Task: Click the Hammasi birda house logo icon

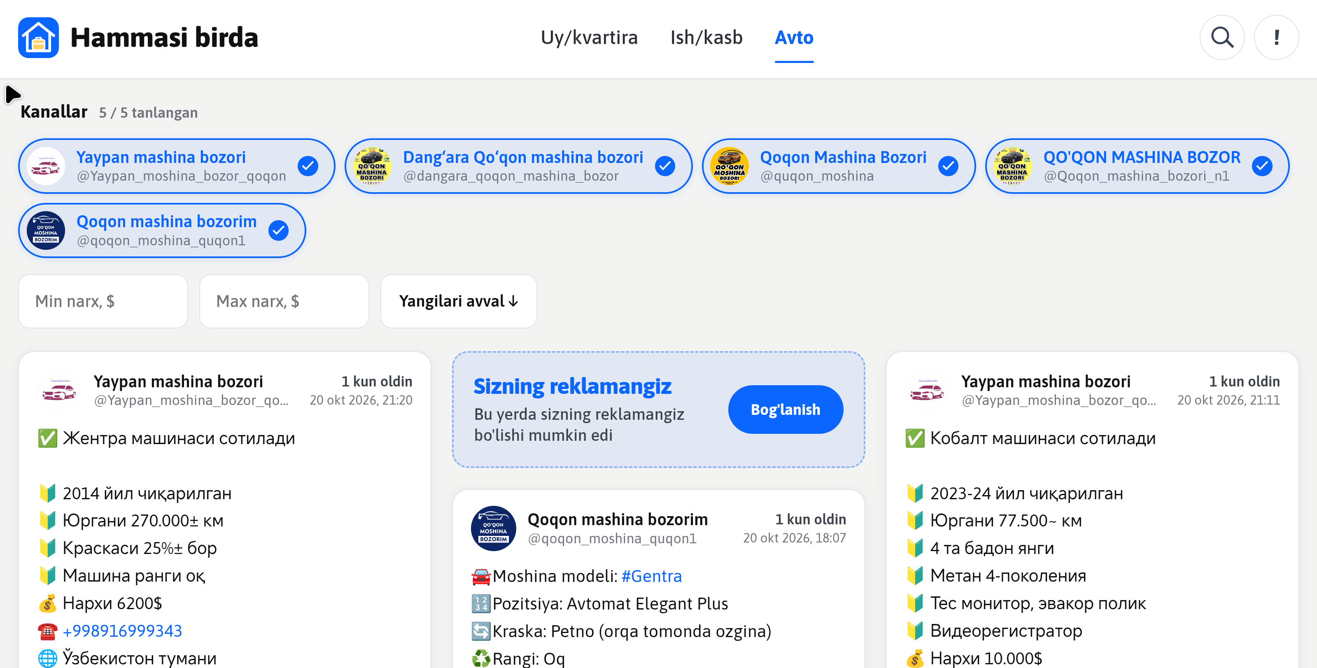Action: pos(38,37)
